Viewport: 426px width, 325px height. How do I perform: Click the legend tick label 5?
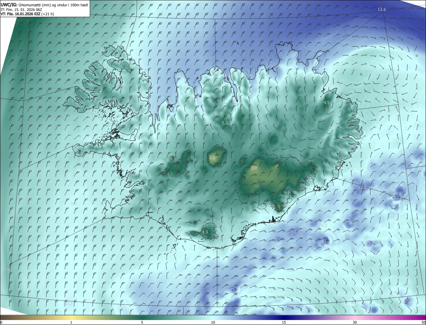142,322
